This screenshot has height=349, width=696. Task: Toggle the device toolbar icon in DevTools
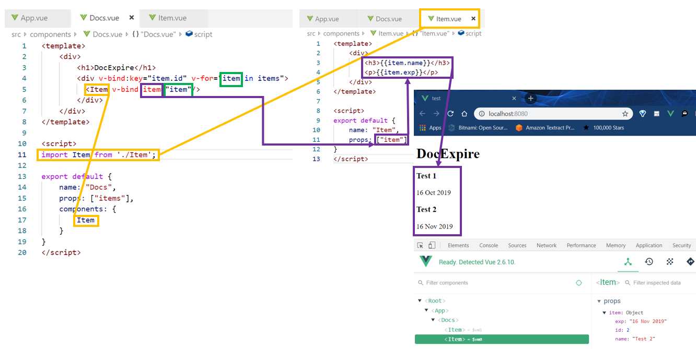click(x=431, y=245)
